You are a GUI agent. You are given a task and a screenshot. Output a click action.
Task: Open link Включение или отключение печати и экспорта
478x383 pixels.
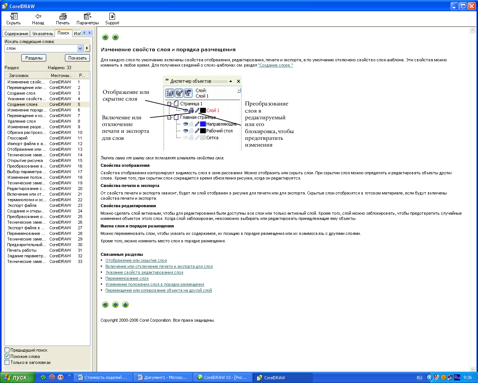click(x=159, y=266)
